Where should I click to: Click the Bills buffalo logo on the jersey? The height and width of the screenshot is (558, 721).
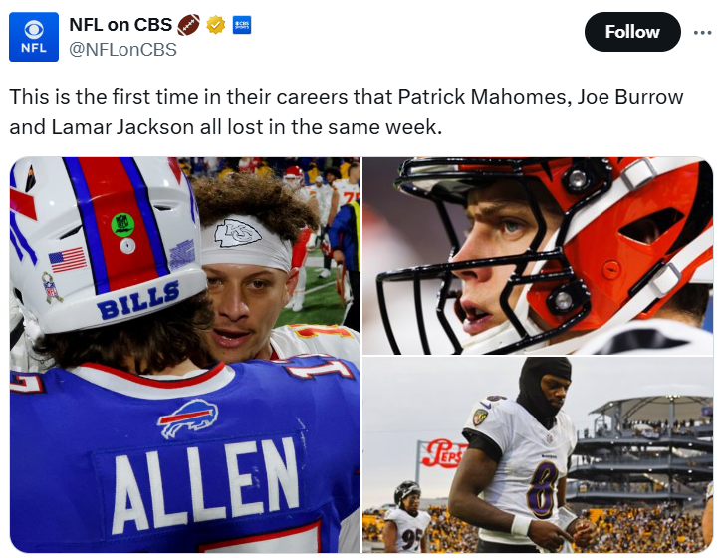coord(188,418)
